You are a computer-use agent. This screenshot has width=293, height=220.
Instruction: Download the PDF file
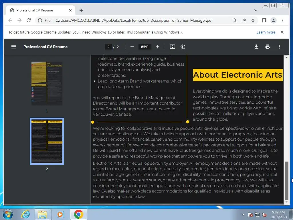[256, 47]
